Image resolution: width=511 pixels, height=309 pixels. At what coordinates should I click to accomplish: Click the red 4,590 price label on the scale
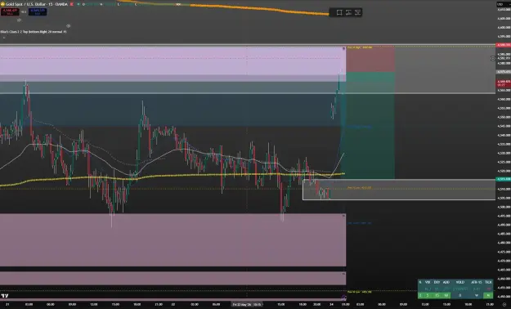(503, 45)
